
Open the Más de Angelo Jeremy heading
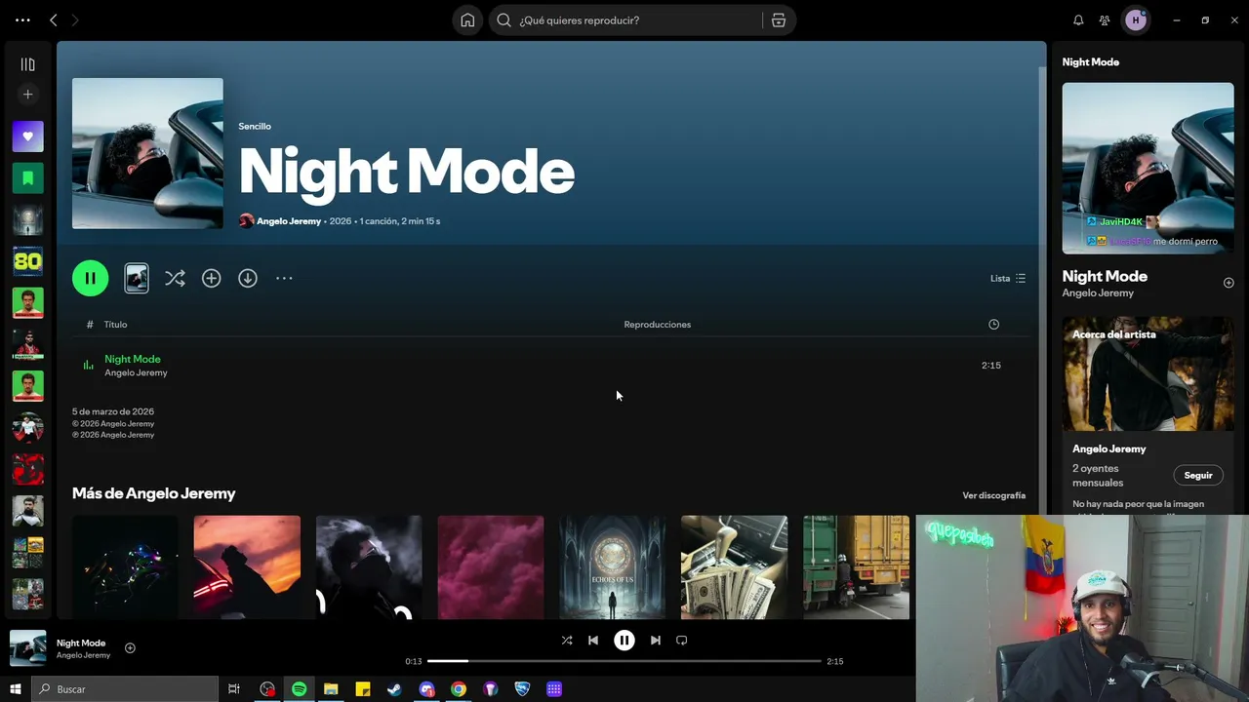[154, 493]
